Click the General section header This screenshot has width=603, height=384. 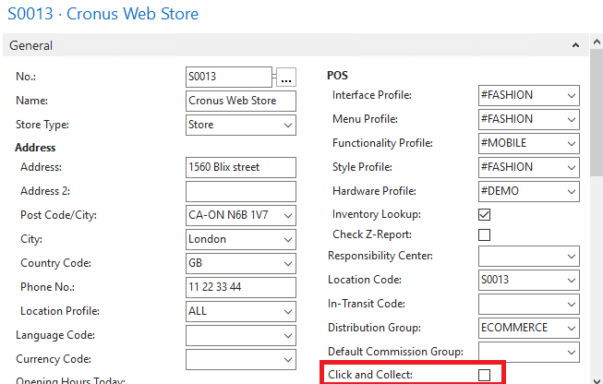(295, 45)
